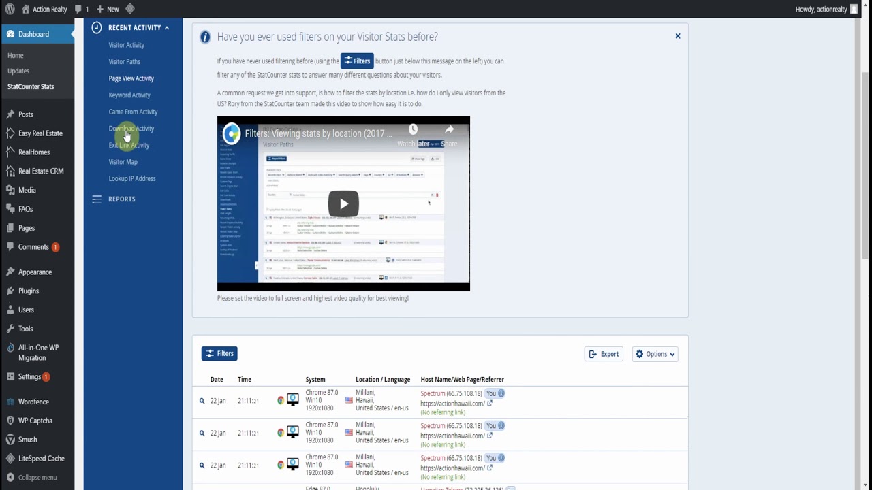The image size is (872, 490).
Task: Click the US flag icon in second row
Action: coord(349,433)
